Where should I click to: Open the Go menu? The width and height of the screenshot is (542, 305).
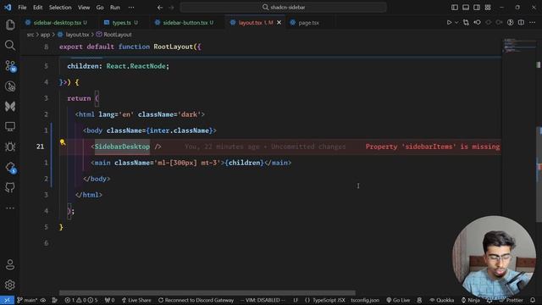click(100, 8)
